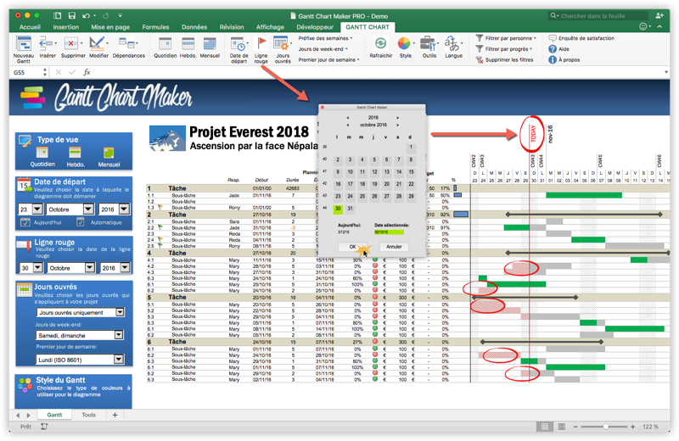Click the Insérer ribbon icon
Image resolution: width=679 pixels, height=441 pixels.
coord(46,44)
